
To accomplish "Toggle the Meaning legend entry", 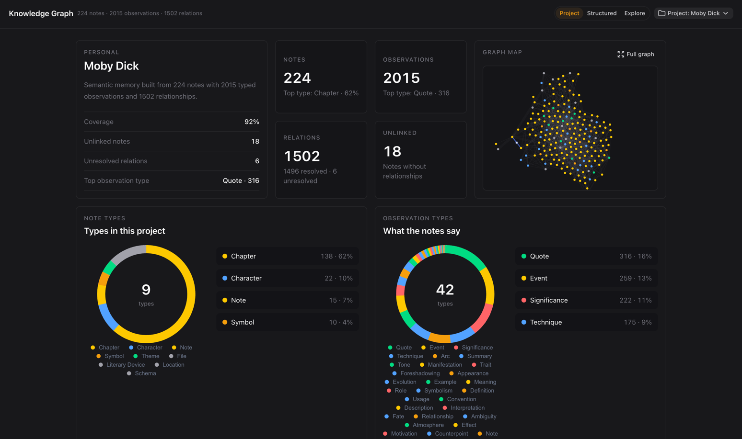I will (x=481, y=382).
